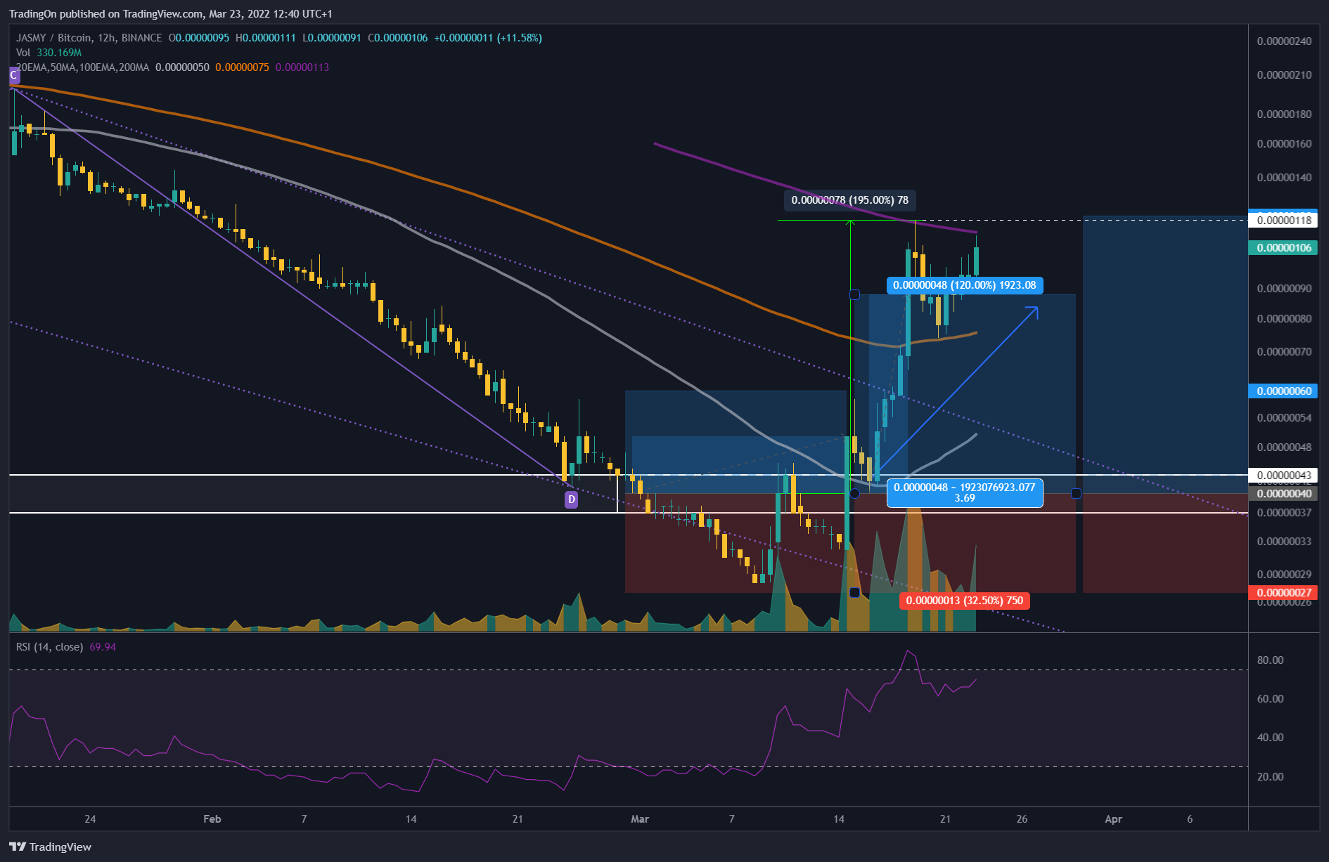Click the 0.00000090 price scale label

click(1284, 289)
